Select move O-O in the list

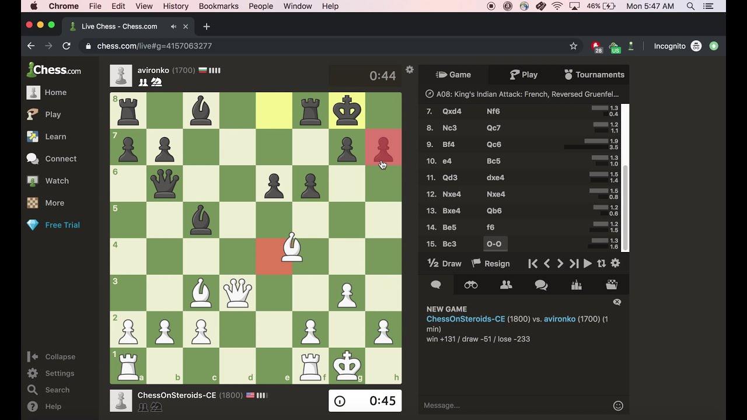494,244
